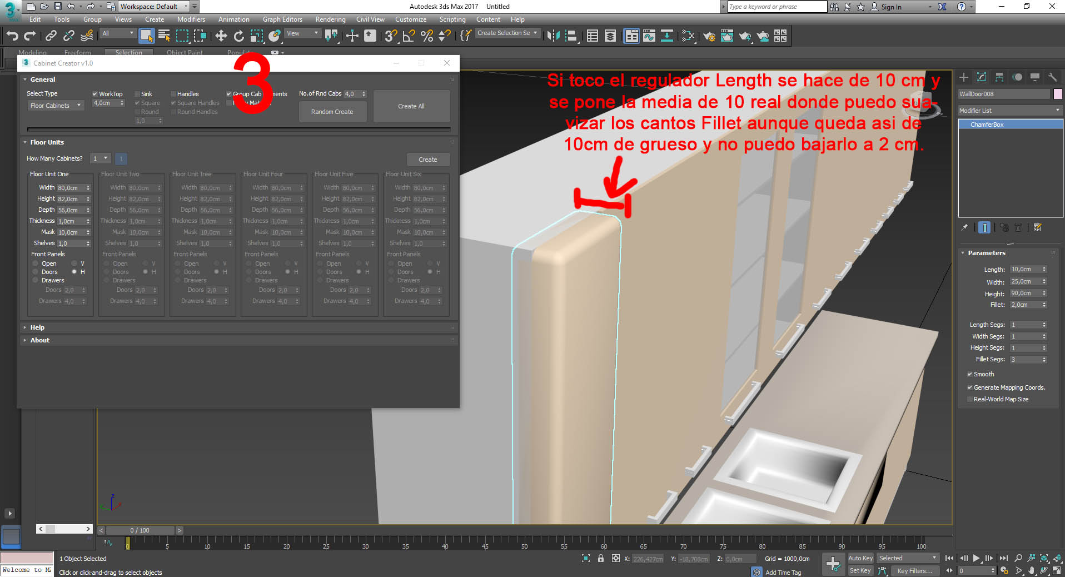Screen dimensions: 1065x577
Task: Toggle Angle Snap tool
Action: click(409, 36)
